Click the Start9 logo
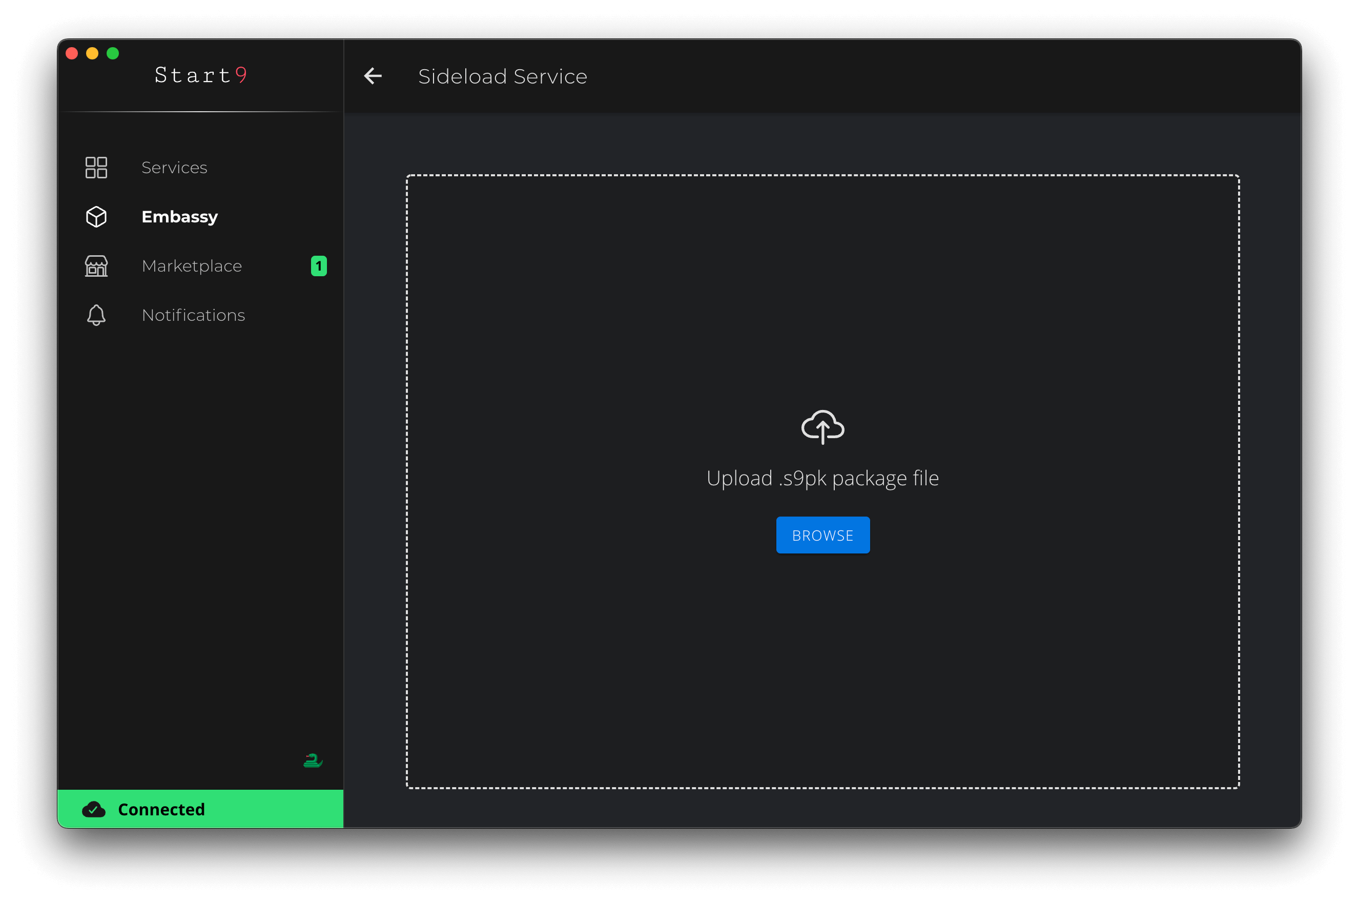The image size is (1359, 904). coord(201,75)
